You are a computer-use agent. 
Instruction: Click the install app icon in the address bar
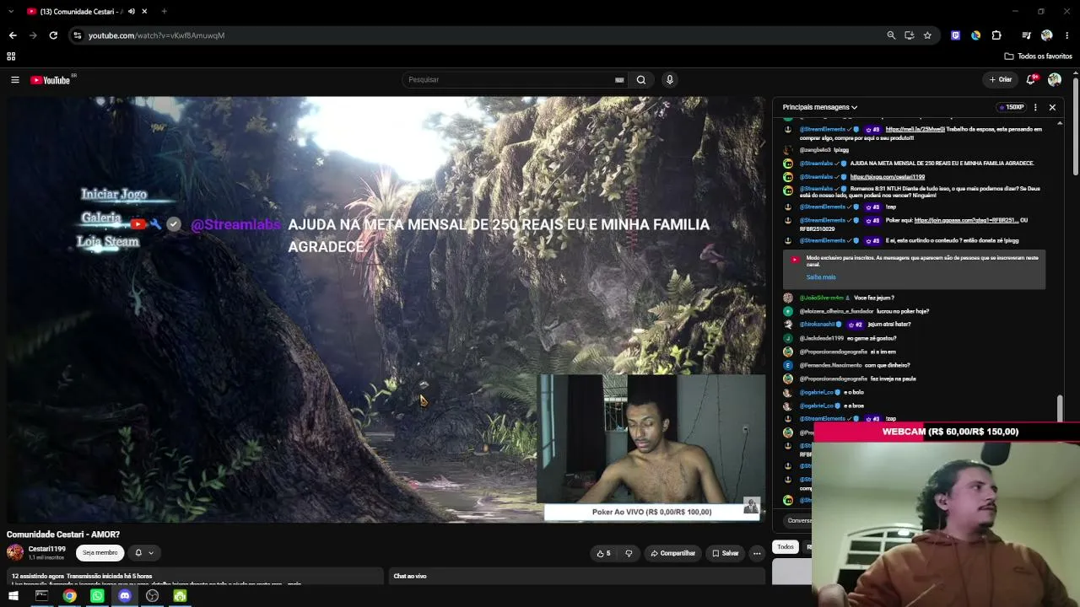(909, 35)
